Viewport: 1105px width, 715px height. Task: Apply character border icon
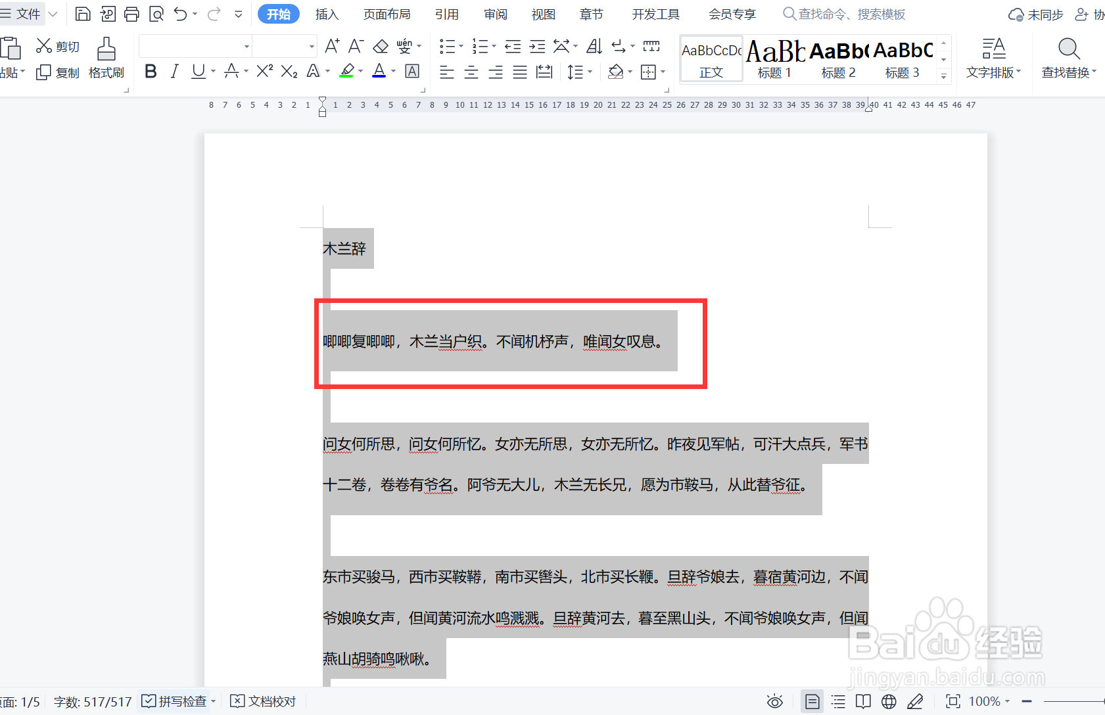tap(412, 72)
